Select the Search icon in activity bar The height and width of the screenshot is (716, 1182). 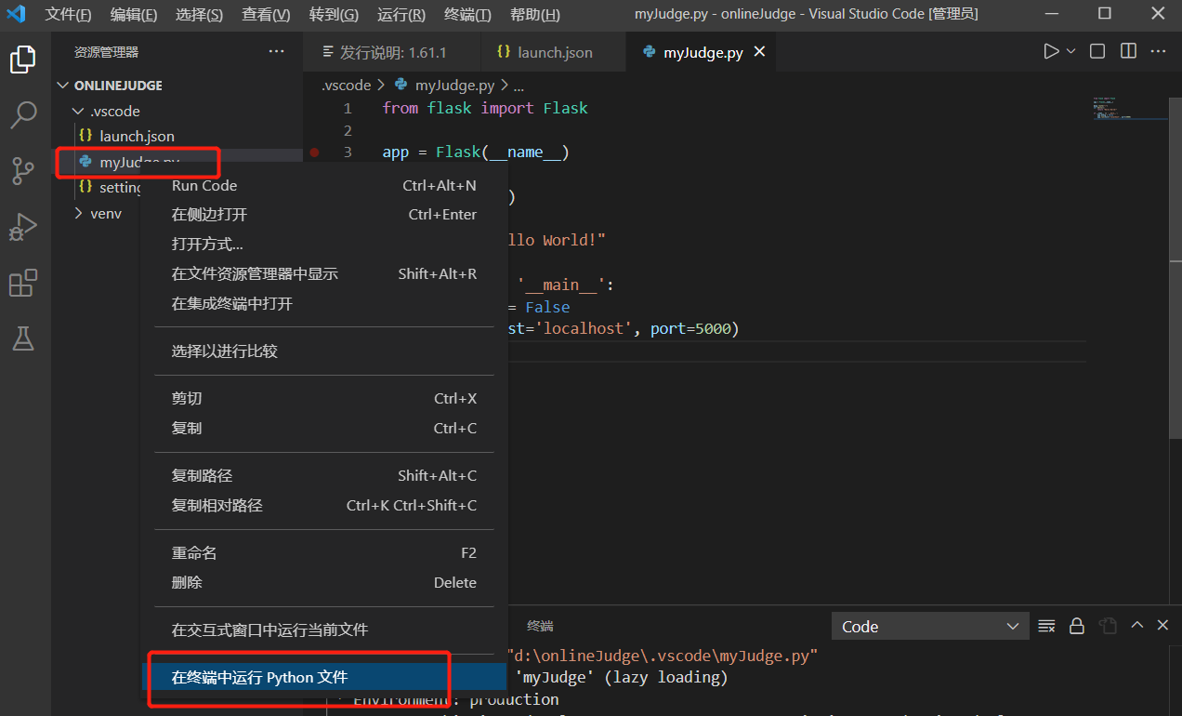point(23,115)
